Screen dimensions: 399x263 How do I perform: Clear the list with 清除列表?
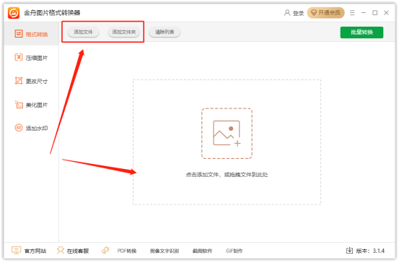[x=165, y=32]
